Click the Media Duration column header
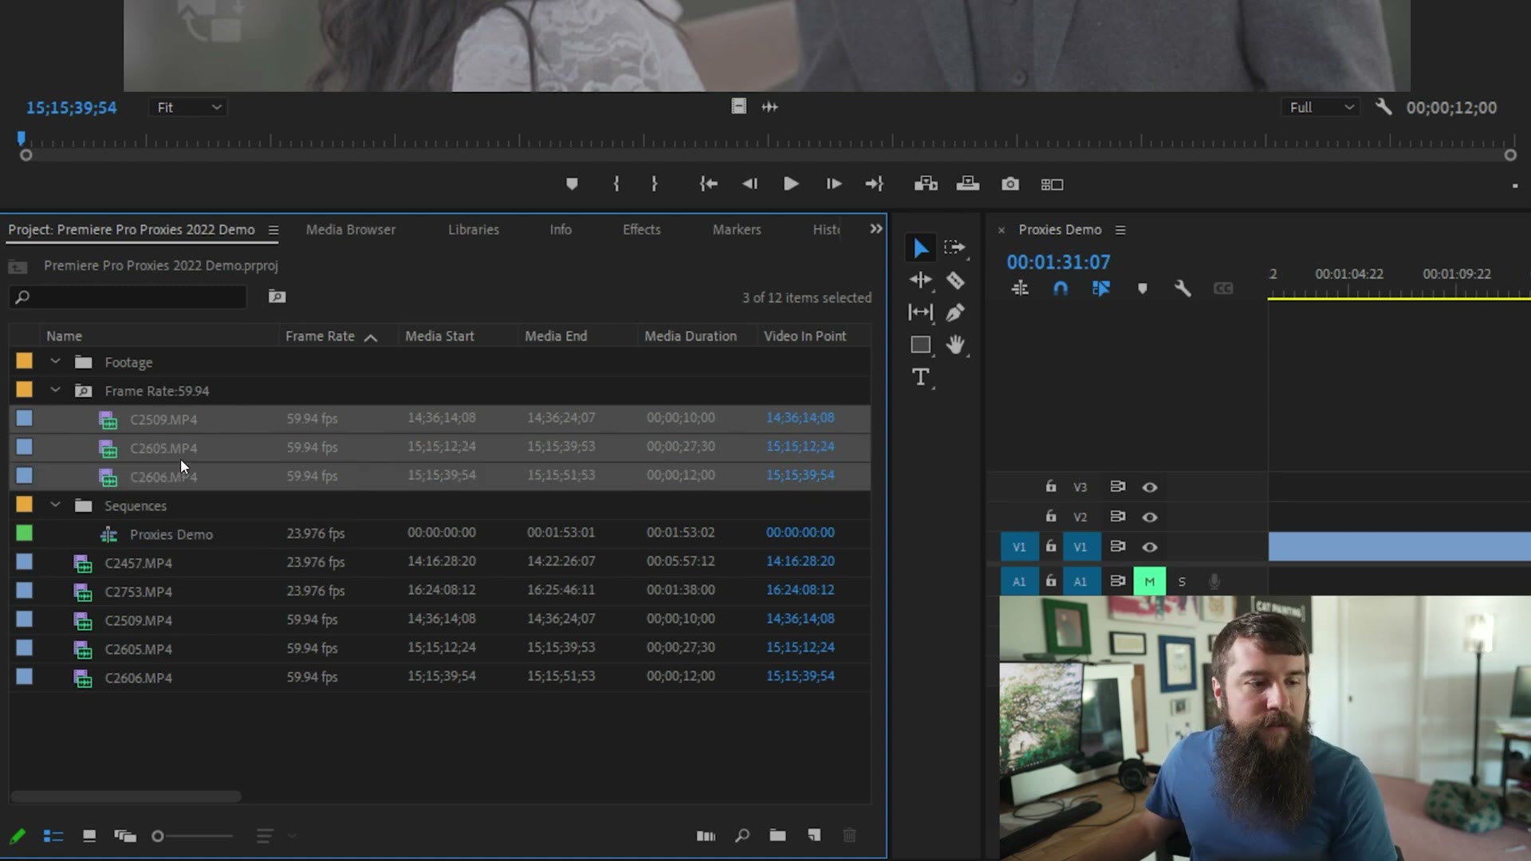The height and width of the screenshot is (861, 1531). pos(691,336)
